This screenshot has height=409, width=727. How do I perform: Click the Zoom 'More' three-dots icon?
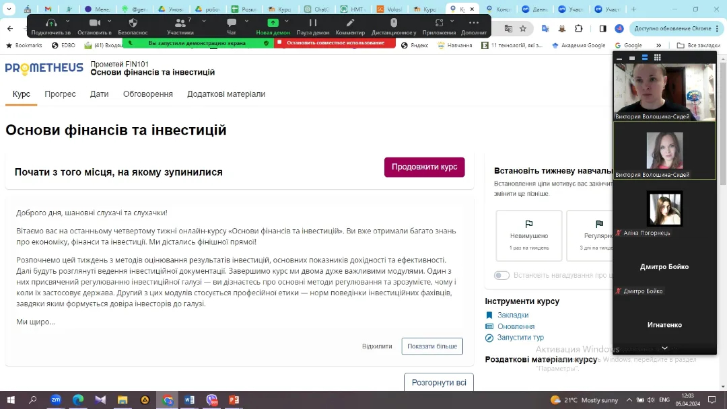point(474,23)
